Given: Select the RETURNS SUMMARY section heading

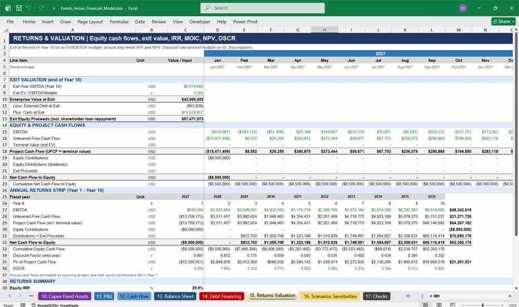Looking at the screenshot, I should (x=33, y=281).
